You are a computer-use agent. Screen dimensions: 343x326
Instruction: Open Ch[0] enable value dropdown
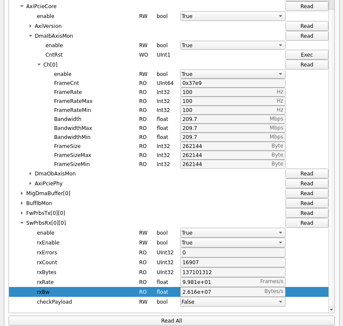coord(232,74)
